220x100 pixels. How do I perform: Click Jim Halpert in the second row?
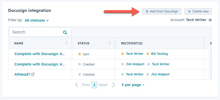135,64
